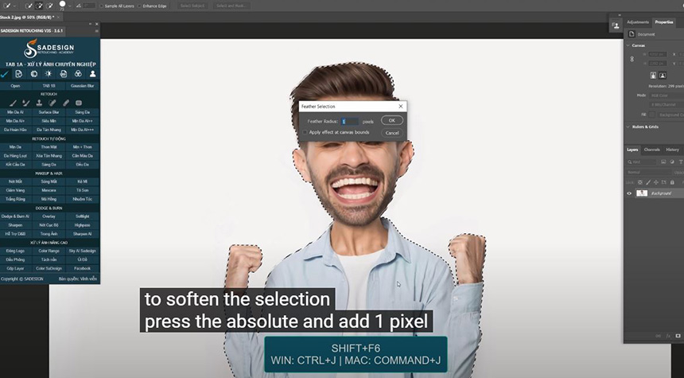The height and width of the screenshot is (378, 684).
Task: Click the Feather Radius input field
Action: tap(348, 121)
